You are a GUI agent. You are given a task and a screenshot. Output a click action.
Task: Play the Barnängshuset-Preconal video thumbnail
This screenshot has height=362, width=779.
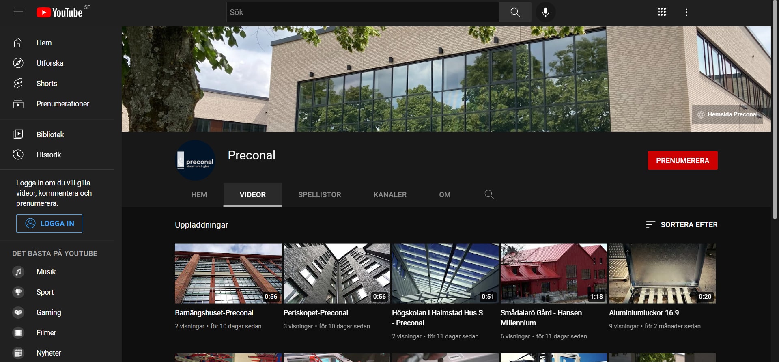(228, 274)
